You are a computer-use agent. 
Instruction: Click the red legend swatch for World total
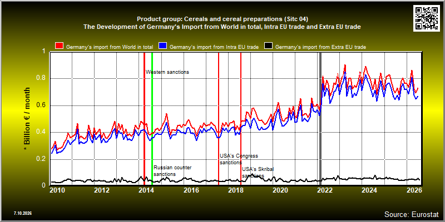(59, 46)
